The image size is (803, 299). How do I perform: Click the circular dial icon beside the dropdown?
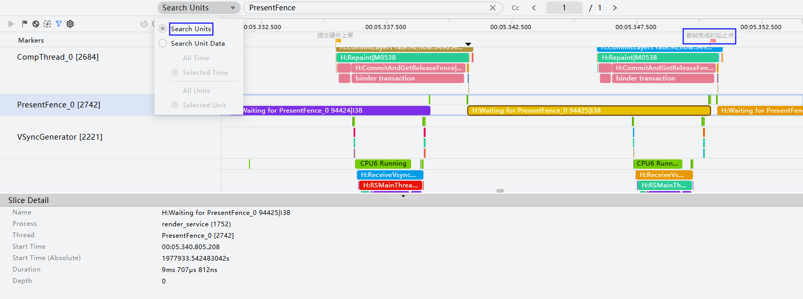coord(144,24)
